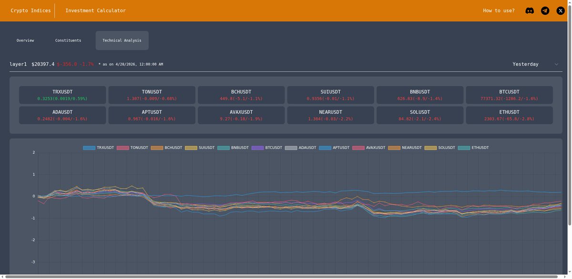The image size is (572, 279).
Task: Switch to the Constituents tab
Action: point(68,40)
